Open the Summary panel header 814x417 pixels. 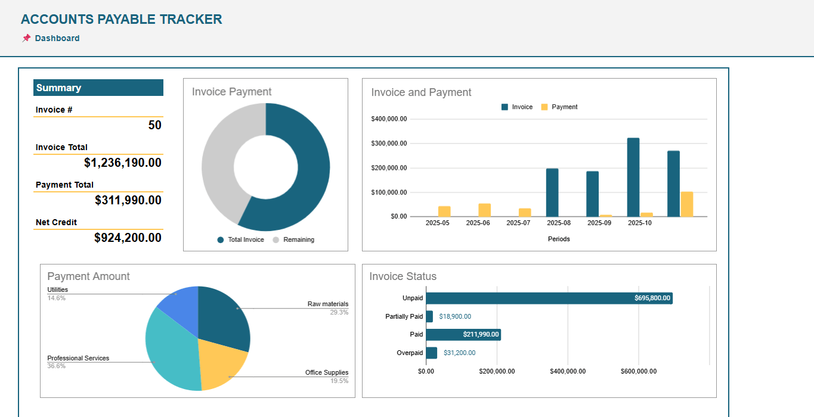[x=98, y=88]
